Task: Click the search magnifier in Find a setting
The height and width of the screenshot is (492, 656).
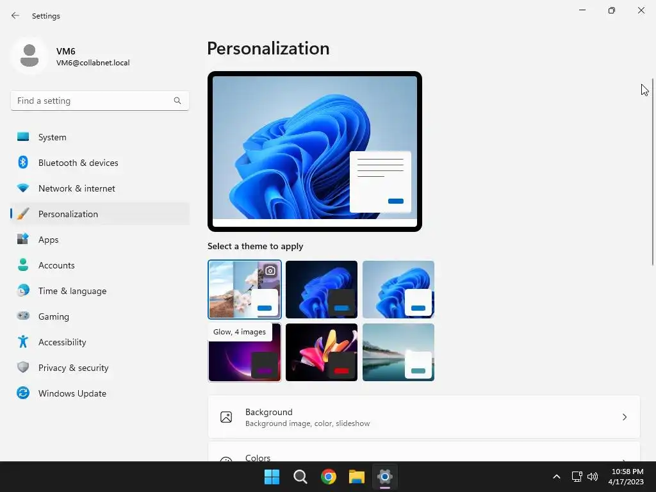Action: [177, 101]
